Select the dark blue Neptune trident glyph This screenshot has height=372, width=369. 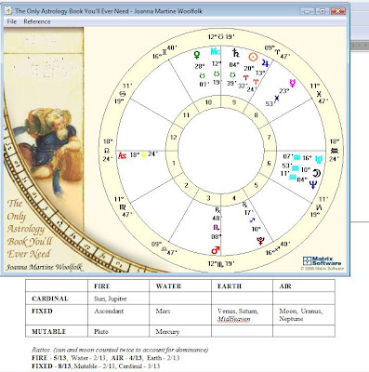pos(313,185)
